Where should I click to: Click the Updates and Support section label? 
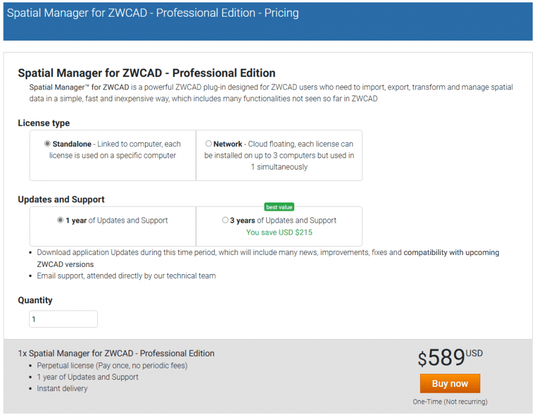coord(62,199)
